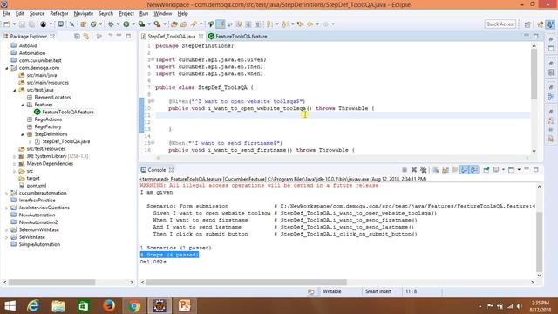
Task: Open the Refactor menu
Action: coord(59,14)
